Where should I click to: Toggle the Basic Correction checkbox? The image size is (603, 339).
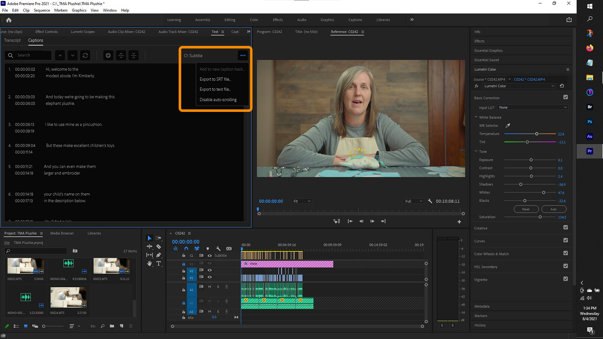[565, 97]
